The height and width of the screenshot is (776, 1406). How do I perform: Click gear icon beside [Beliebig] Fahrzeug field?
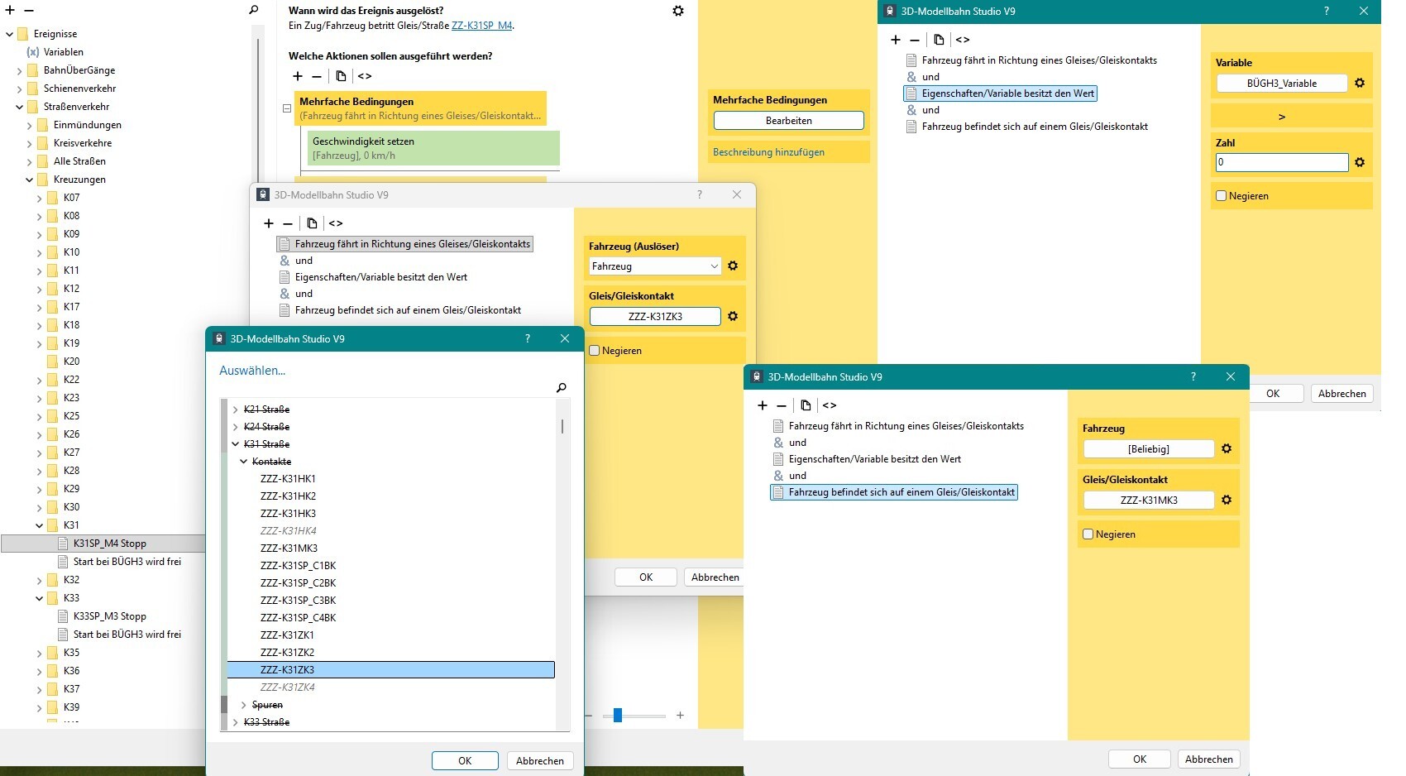click(1227, 448)
